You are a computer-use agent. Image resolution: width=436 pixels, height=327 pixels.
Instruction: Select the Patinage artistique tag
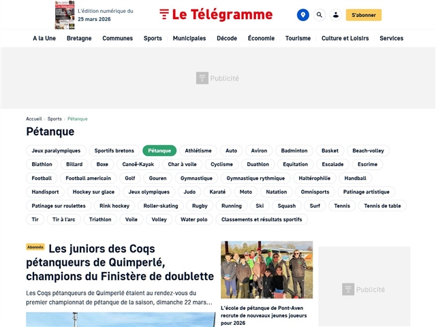[x=367, y=192]
